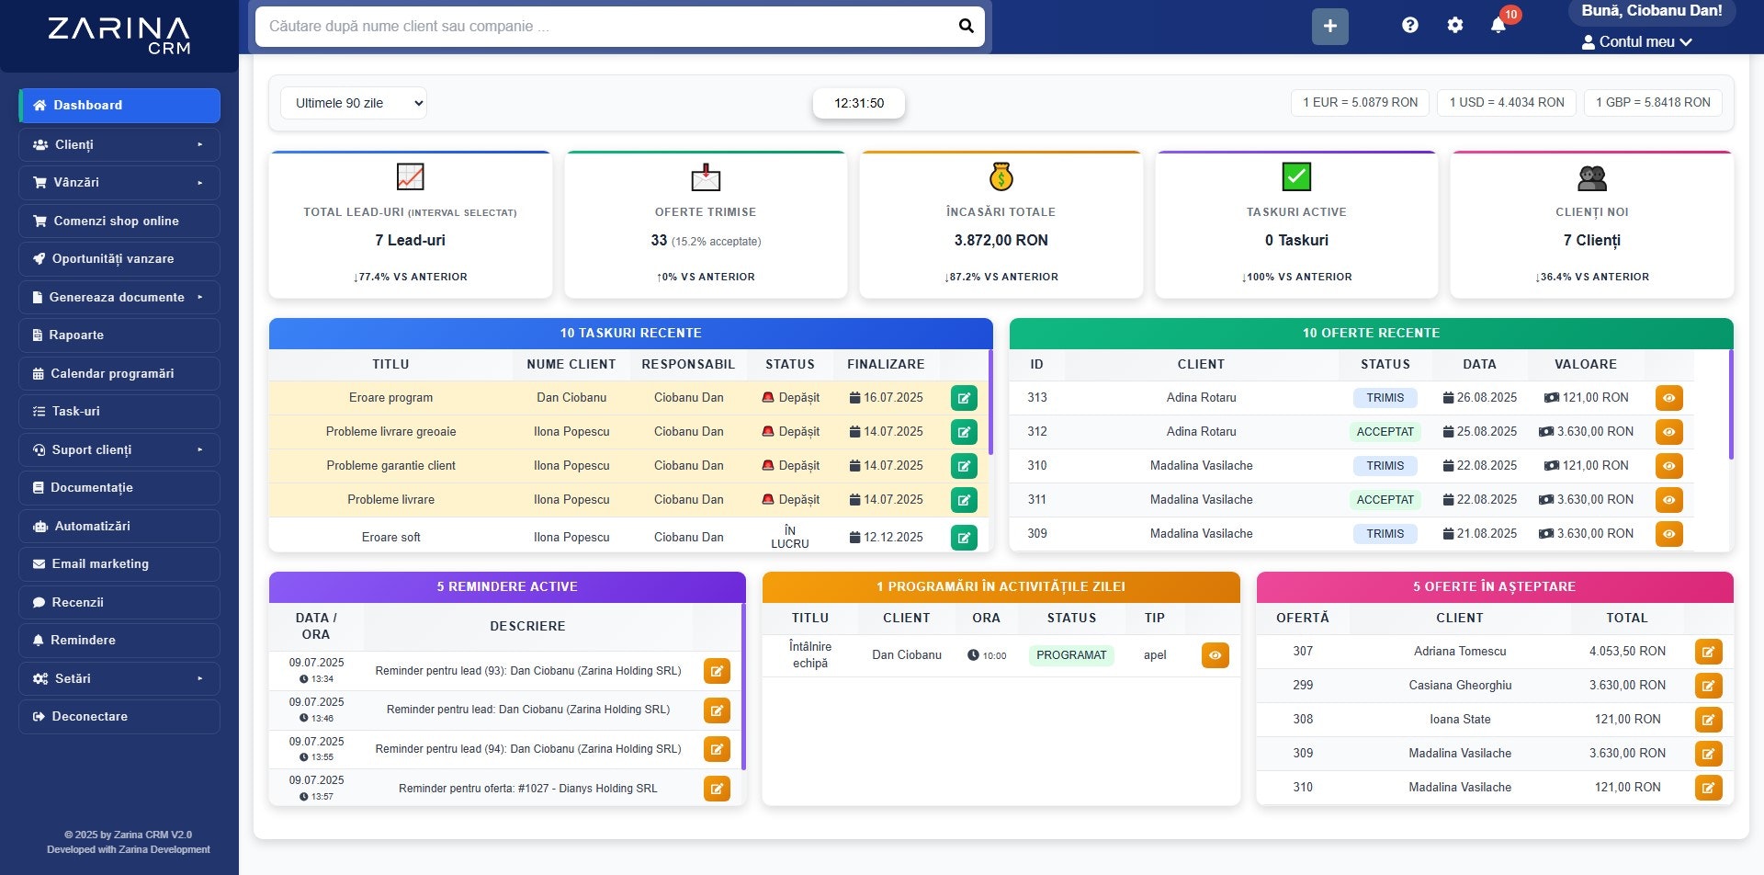1764x875 pixels.
Task: Open the Dashboard sidebar menu item
Action: click(x=119, y=105)
